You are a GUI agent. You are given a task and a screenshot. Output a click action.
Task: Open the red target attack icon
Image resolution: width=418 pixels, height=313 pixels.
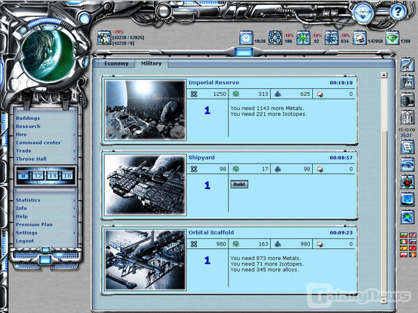[407, 182]
